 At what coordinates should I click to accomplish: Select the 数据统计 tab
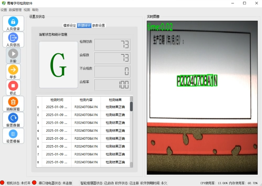[84, 26]
